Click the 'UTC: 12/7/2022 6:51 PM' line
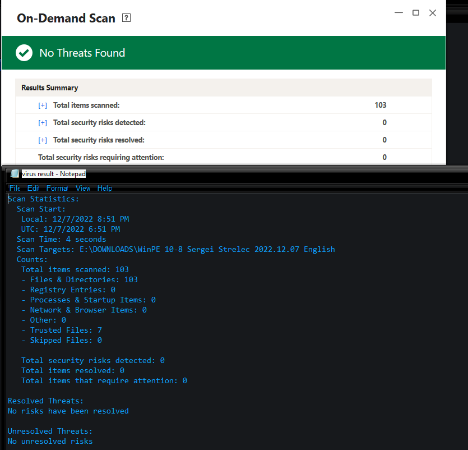The width and height of the screenshot is (468, 450). pos(71,229)
